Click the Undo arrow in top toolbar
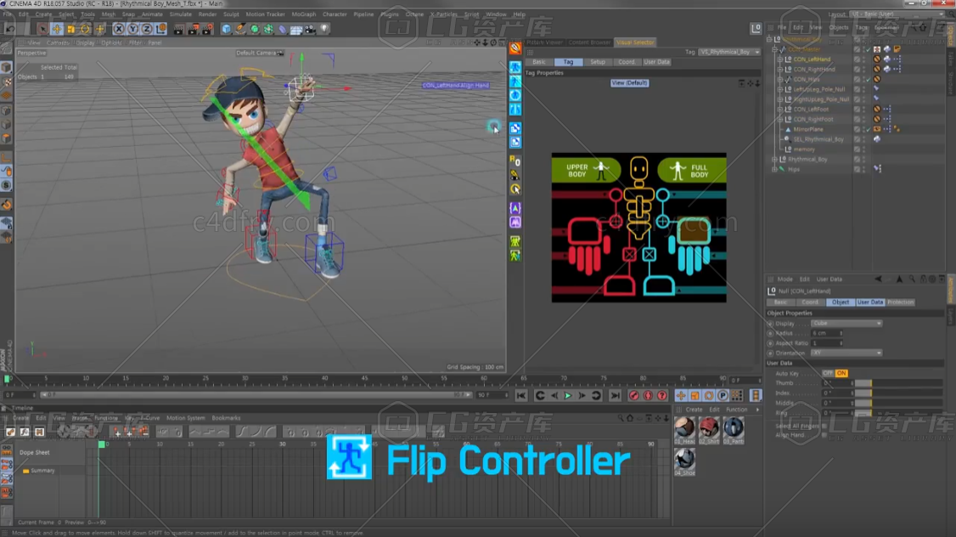Viewport: 956px width, 537px height. pos(10,29)
